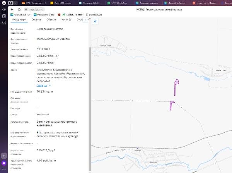Click the status value Учтенный

pos(43,114)
